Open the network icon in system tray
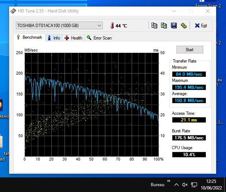Viewport: 226px width, 192px height. point(193,185)
